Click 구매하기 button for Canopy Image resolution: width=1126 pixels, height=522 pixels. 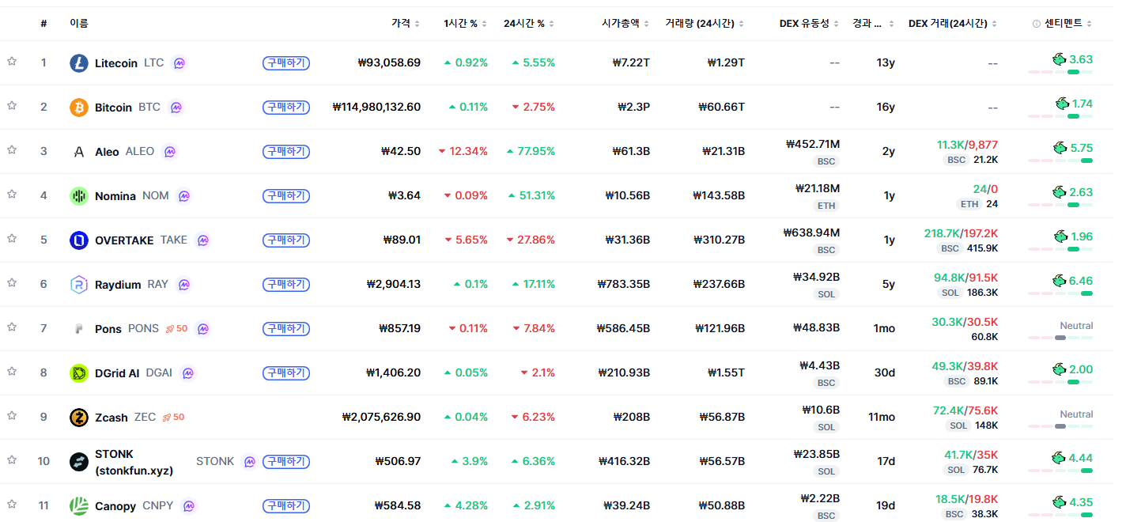286,505
